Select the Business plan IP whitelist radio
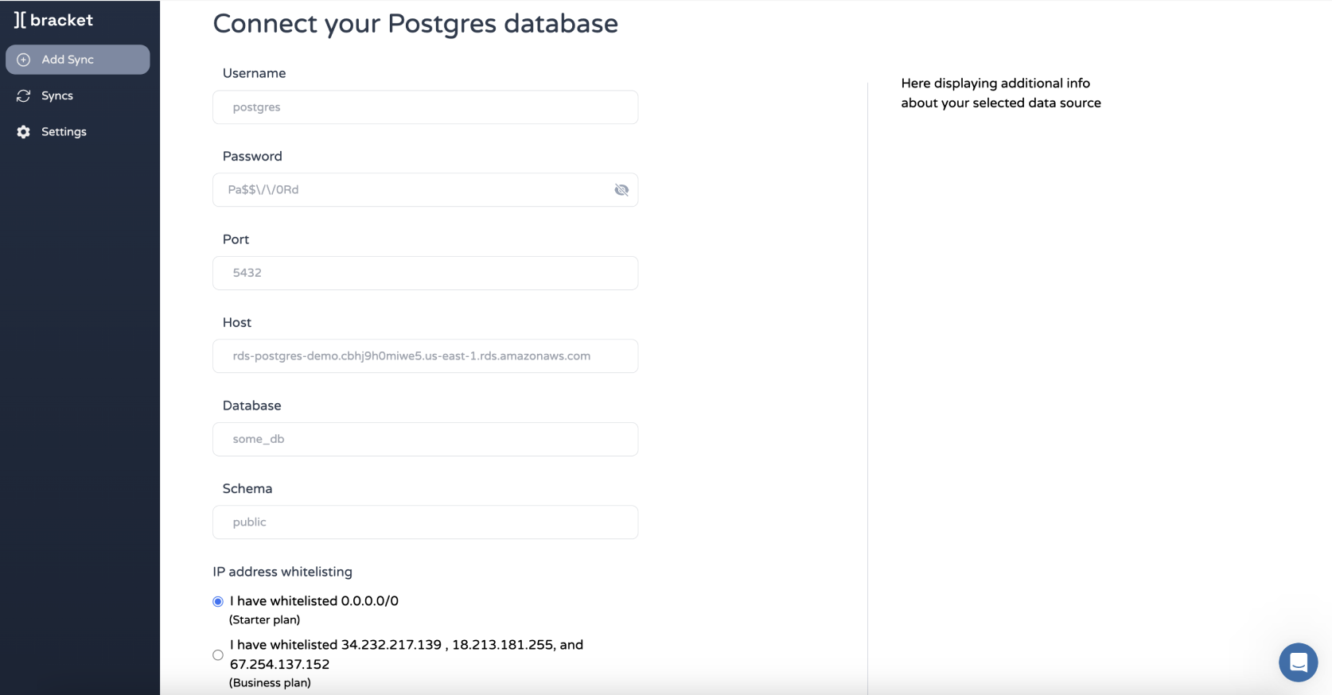1332x695 pixels. tap(218, 655)
